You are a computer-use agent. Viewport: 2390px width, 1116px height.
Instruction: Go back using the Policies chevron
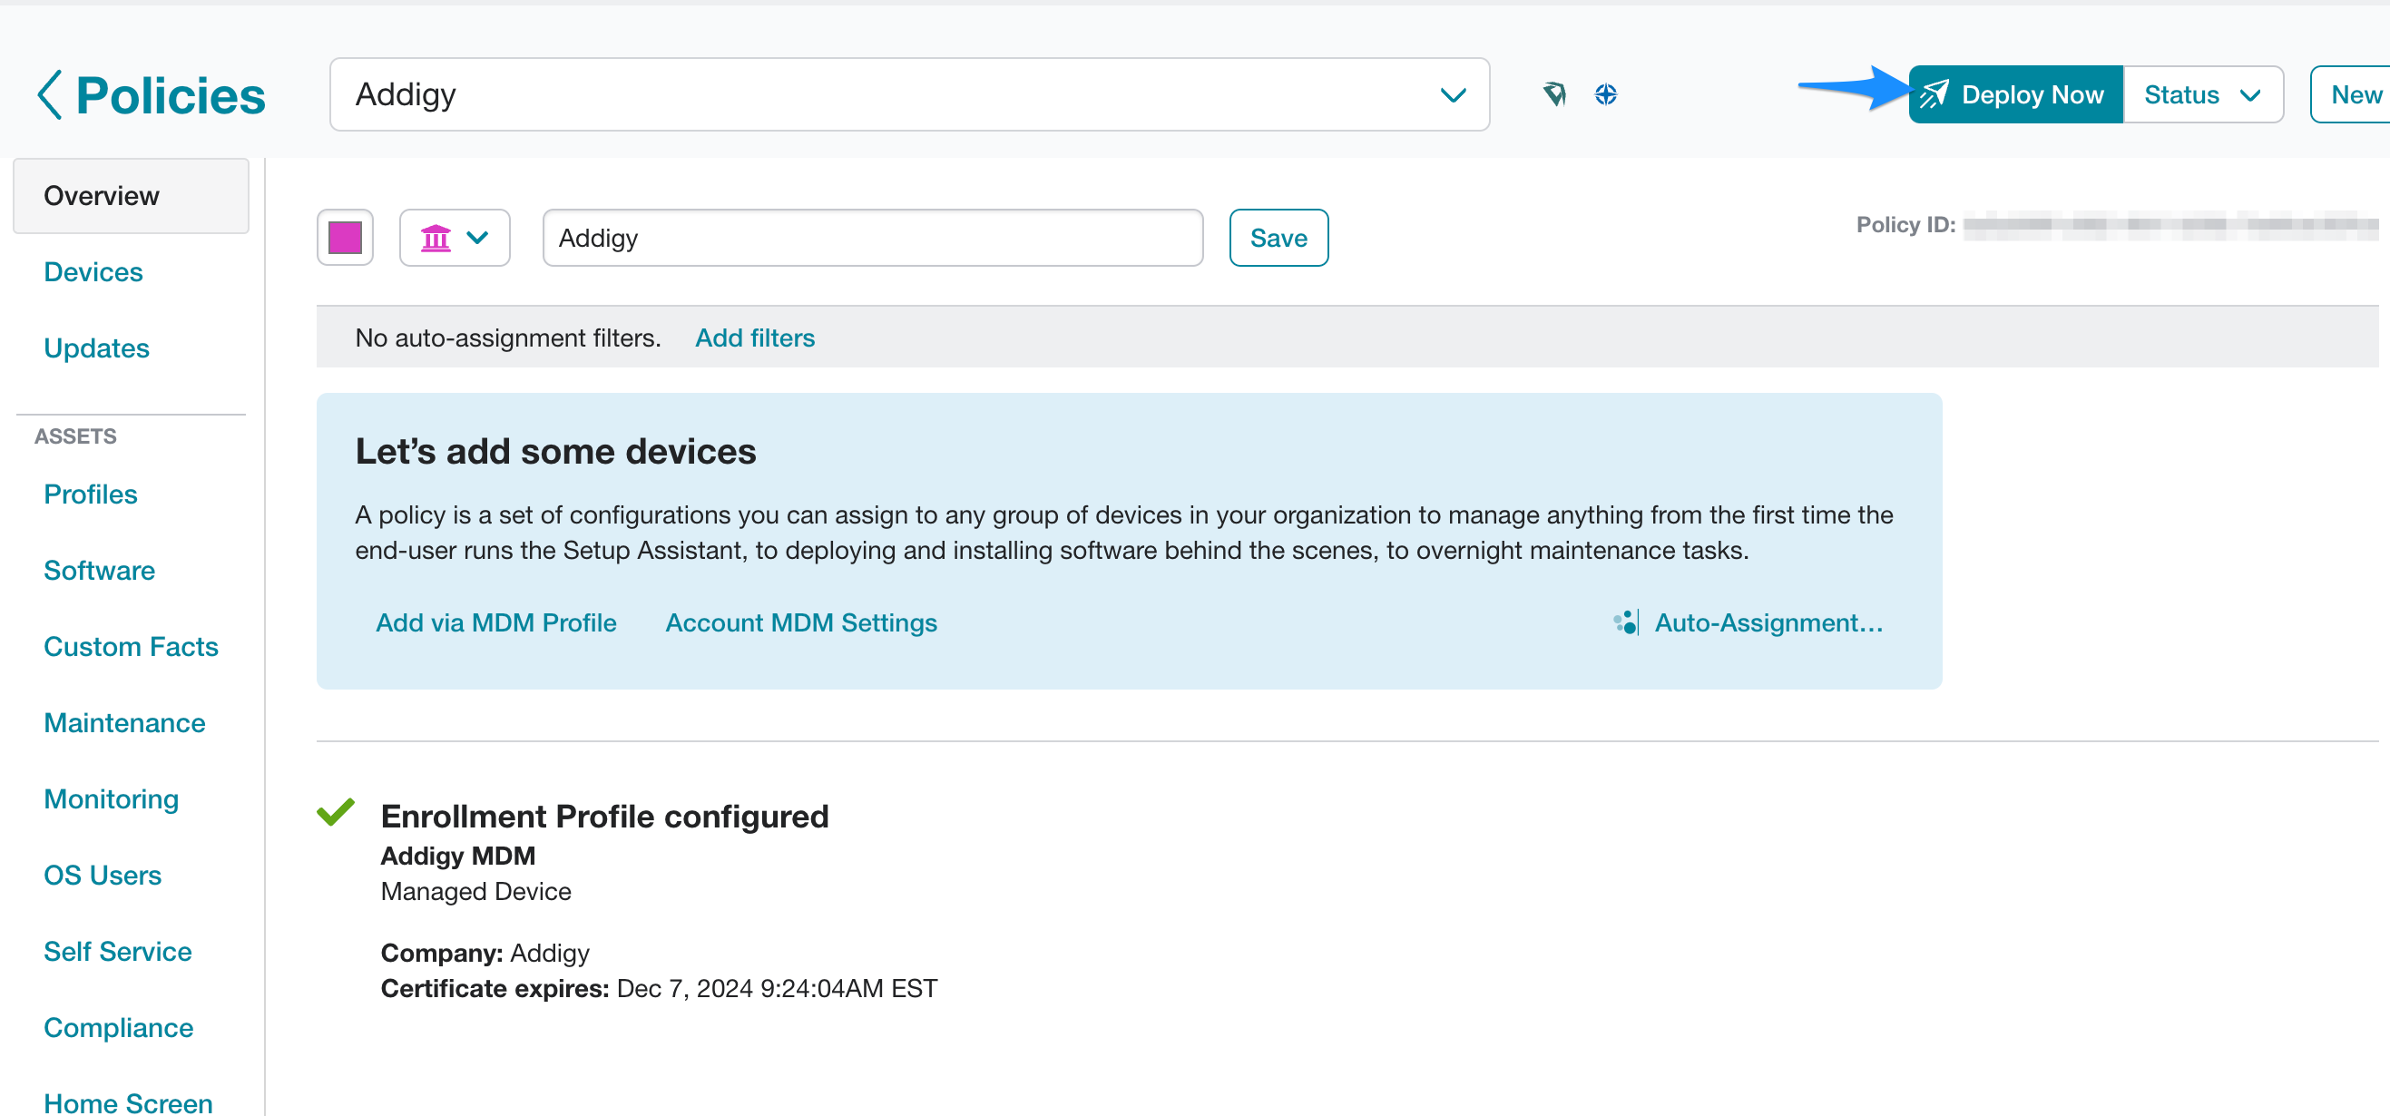50,94
